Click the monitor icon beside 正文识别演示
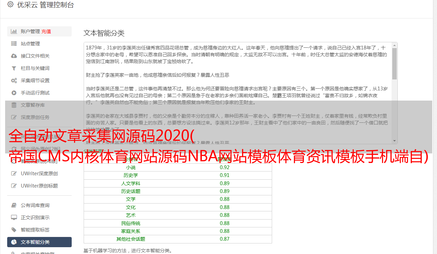This screenshot has height=254, width=437. point(14,218)
